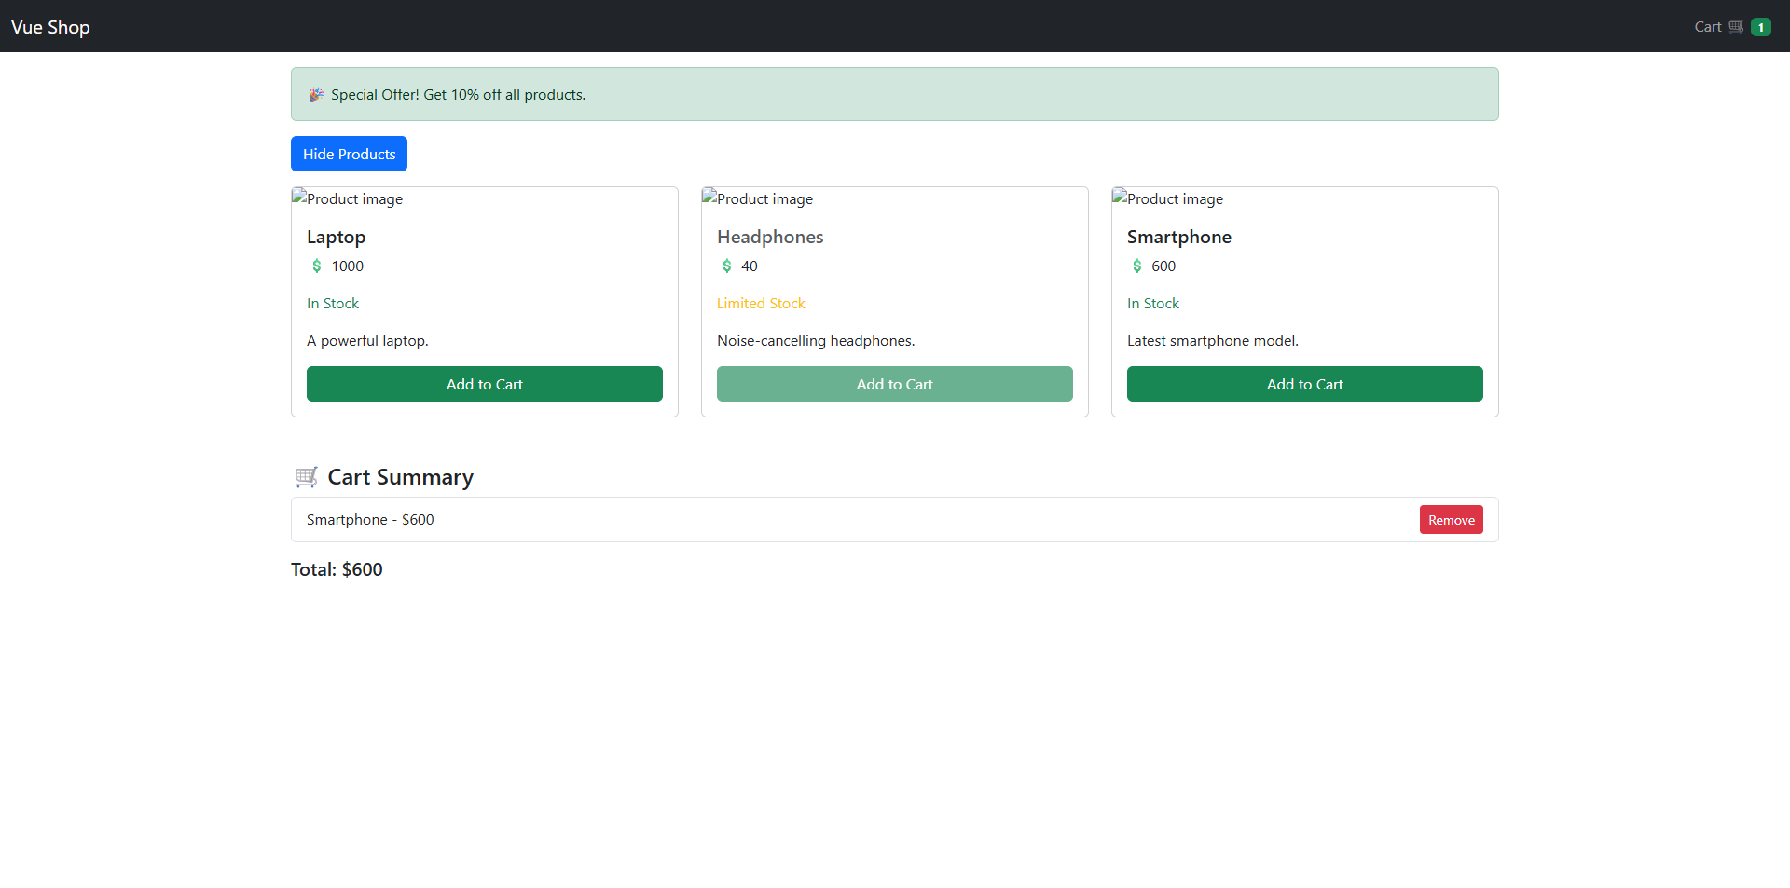Viewport: 1790px width, 888px height.
Task: Click the Limited Stock label on Headphones
Action: pos(761,304)
